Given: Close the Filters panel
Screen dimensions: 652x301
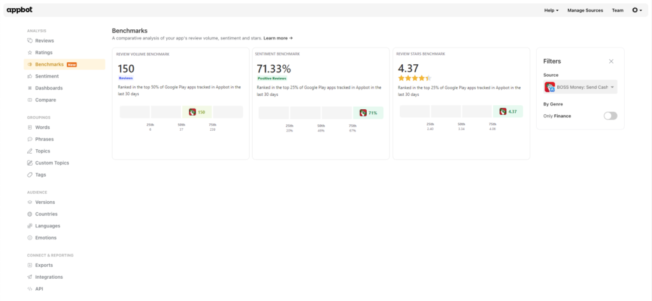Looking at the screenshot, I should (x=611, y=62).
